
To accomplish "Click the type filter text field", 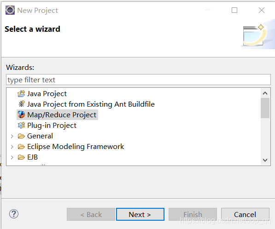I will 138,80.
